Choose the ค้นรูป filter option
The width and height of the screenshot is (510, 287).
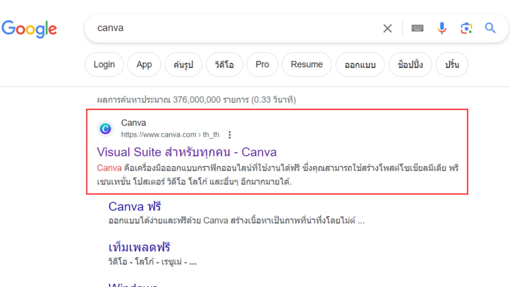pos(183,64)
